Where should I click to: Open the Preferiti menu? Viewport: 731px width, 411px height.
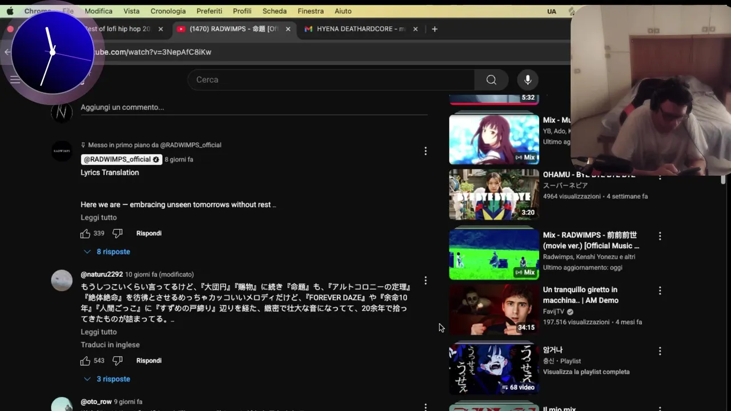click(209, 11)
